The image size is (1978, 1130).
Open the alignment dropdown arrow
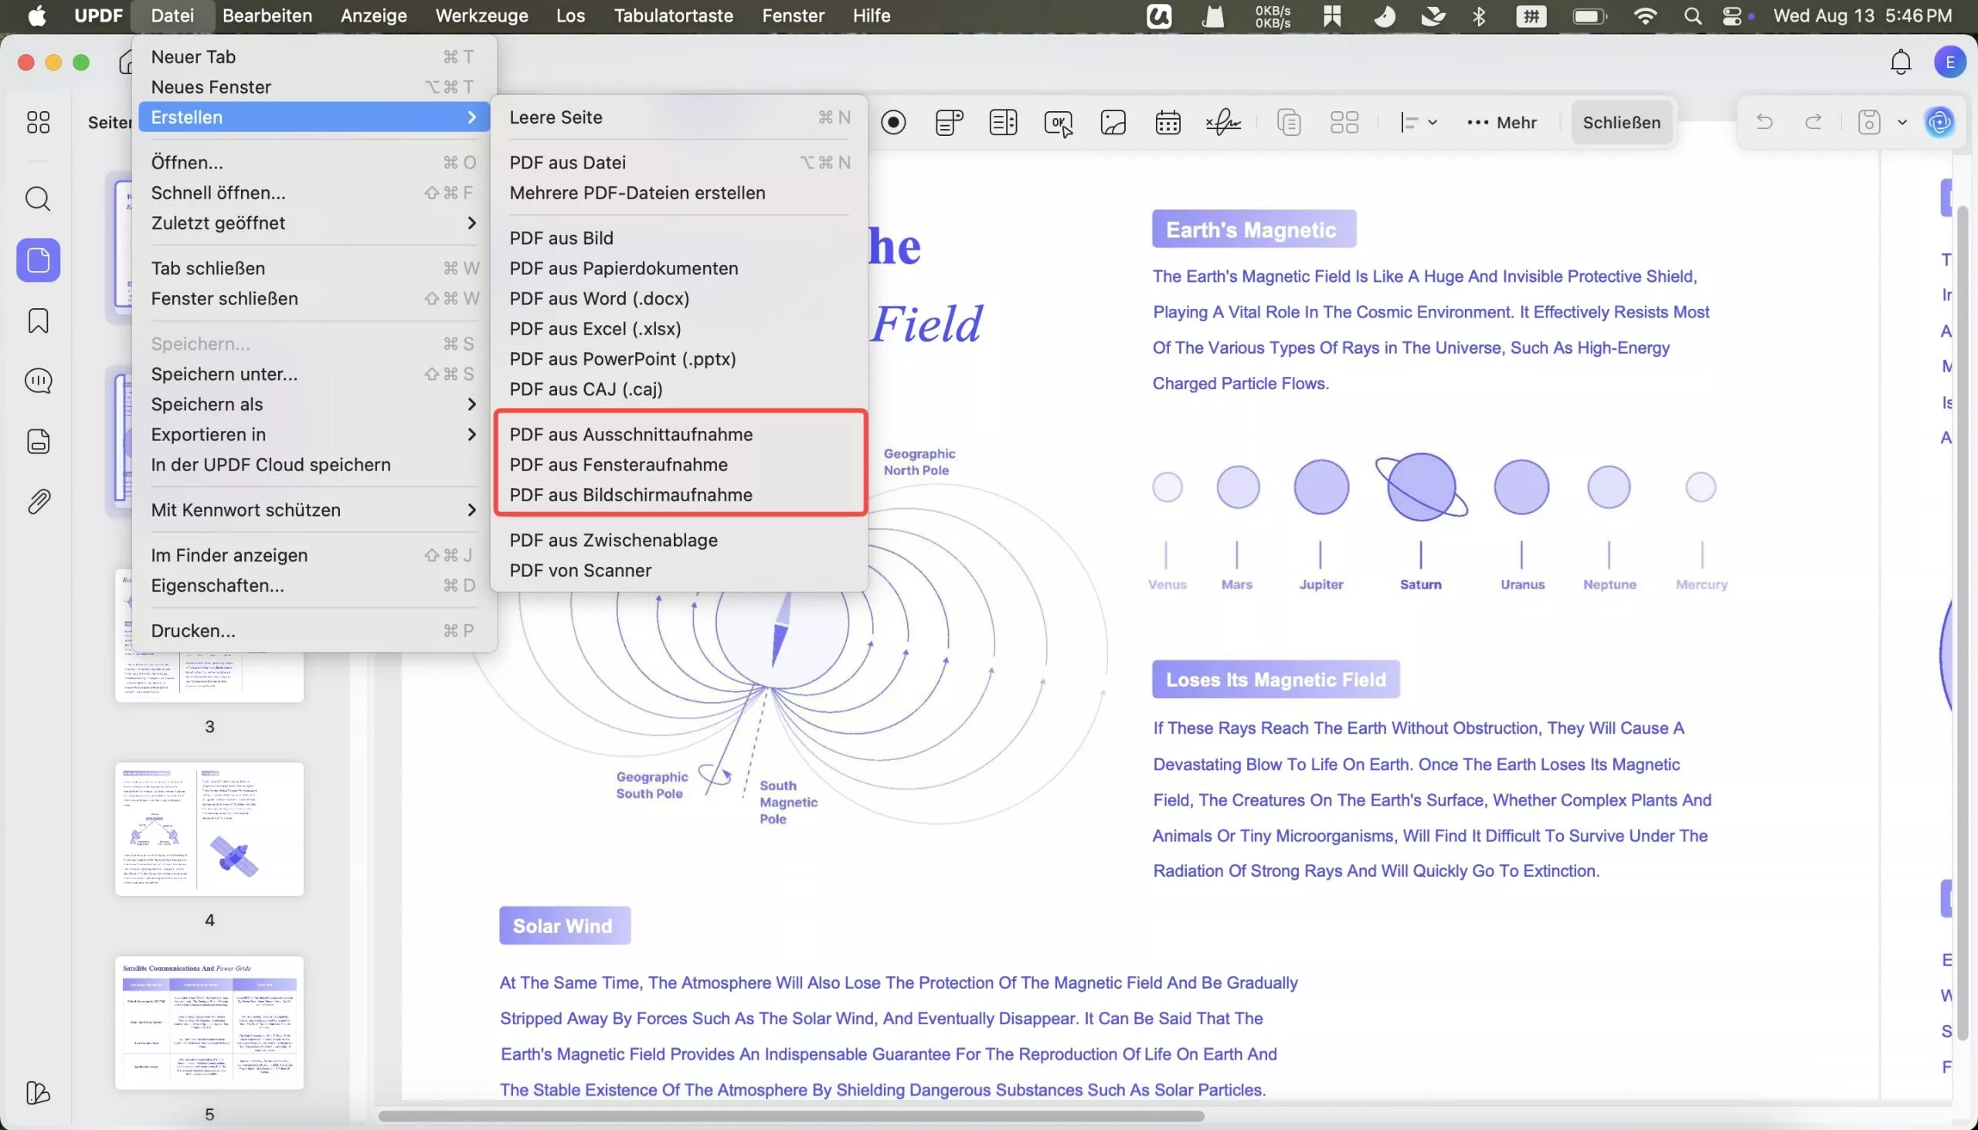1433,123
